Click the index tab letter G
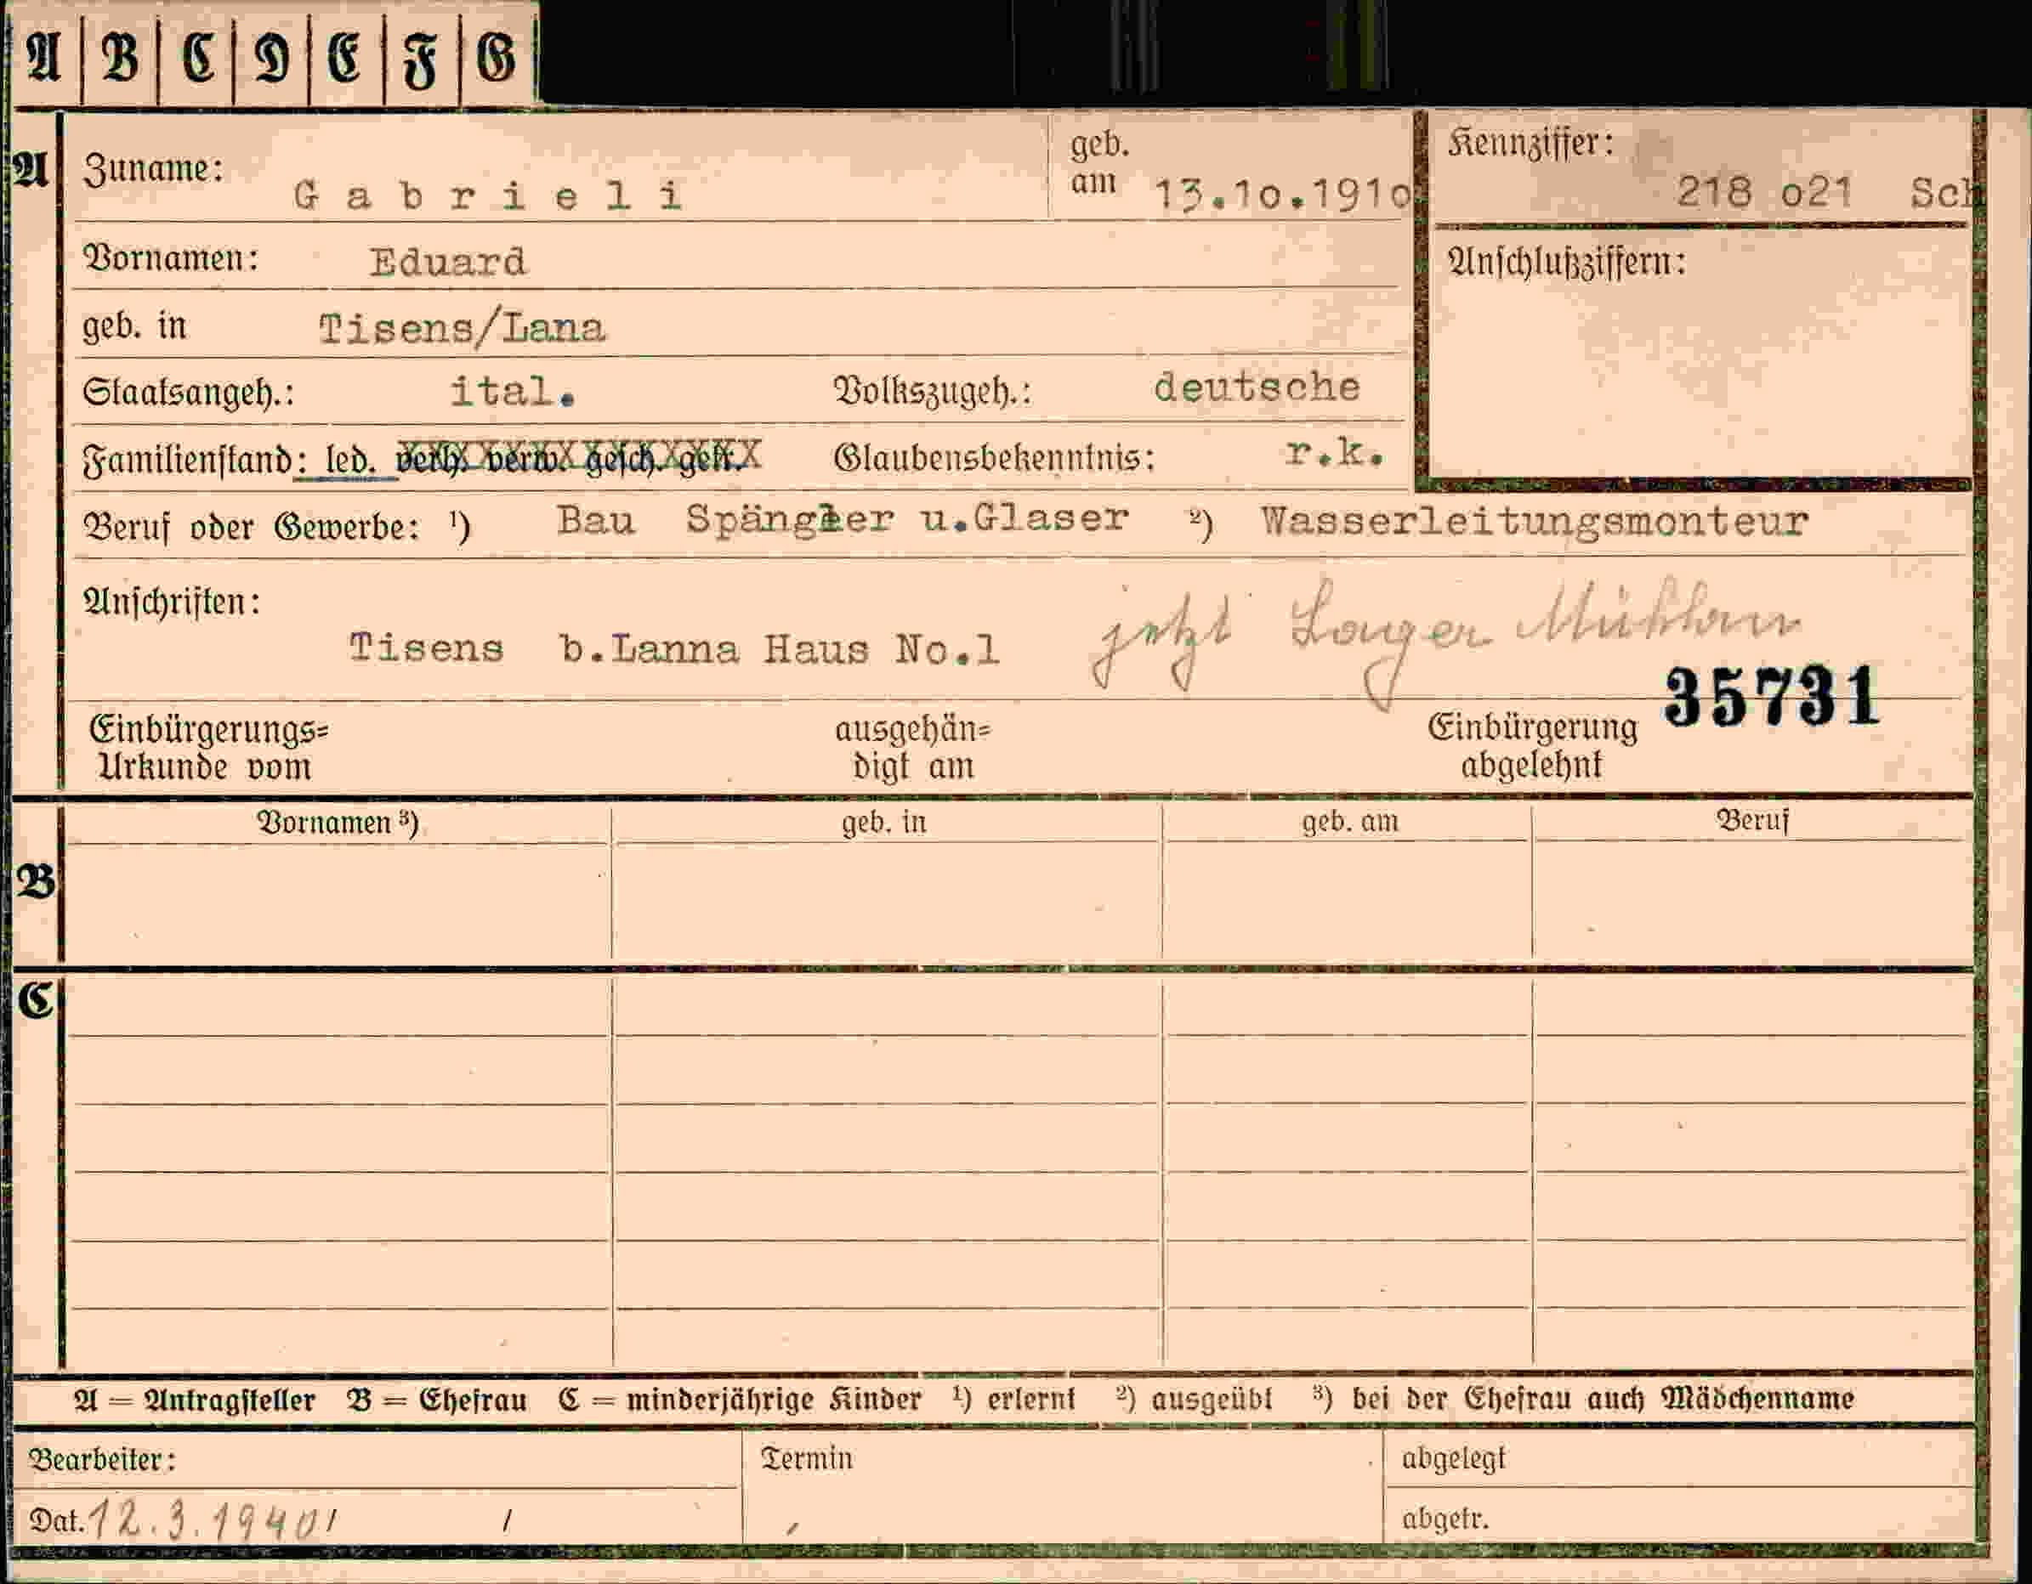2032x1584 pixels. [x=496, y=57]
